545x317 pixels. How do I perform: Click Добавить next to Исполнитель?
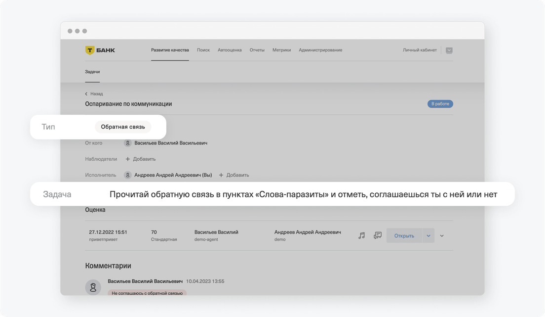(x=238, y=175)
